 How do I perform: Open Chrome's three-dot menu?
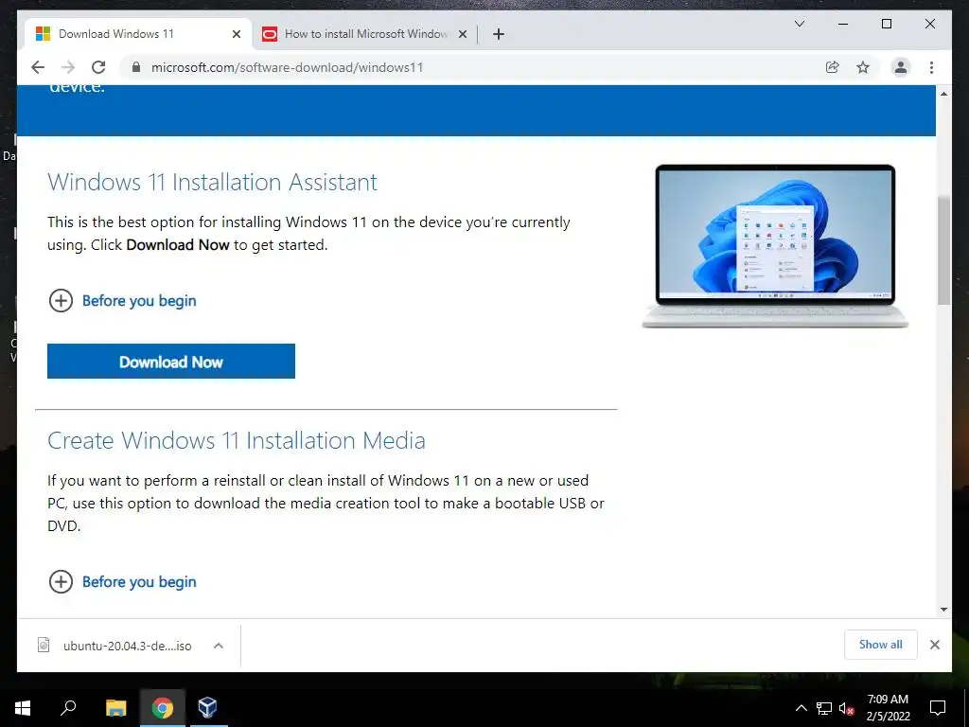[931, 67]
